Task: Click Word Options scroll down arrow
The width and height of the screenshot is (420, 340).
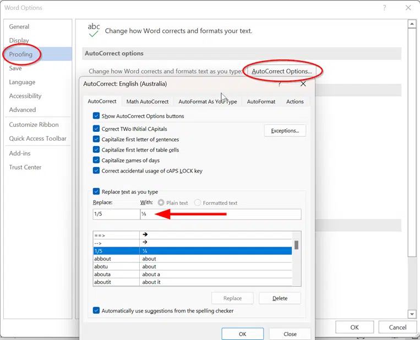Action: point(412,314)
